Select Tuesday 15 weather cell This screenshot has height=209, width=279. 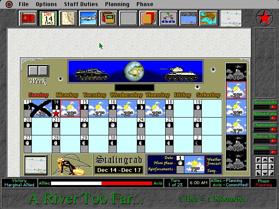[99, 108]
